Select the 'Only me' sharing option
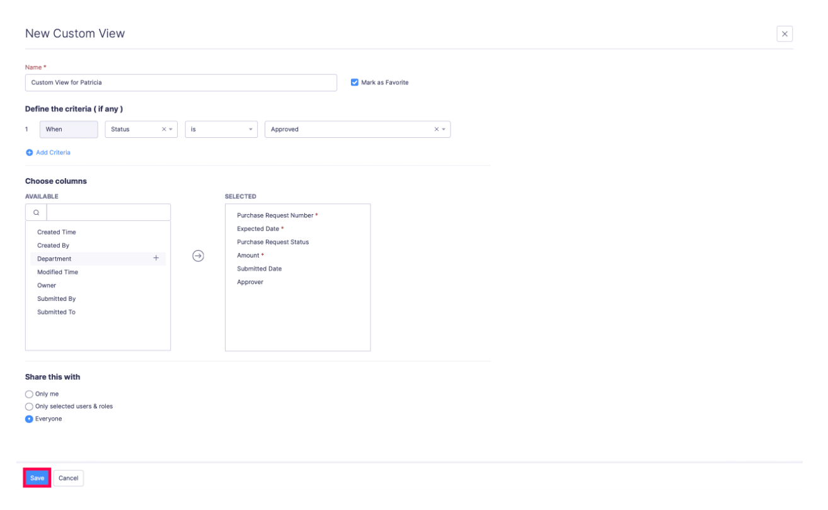The image size is (828, 510). pos(28,395)
